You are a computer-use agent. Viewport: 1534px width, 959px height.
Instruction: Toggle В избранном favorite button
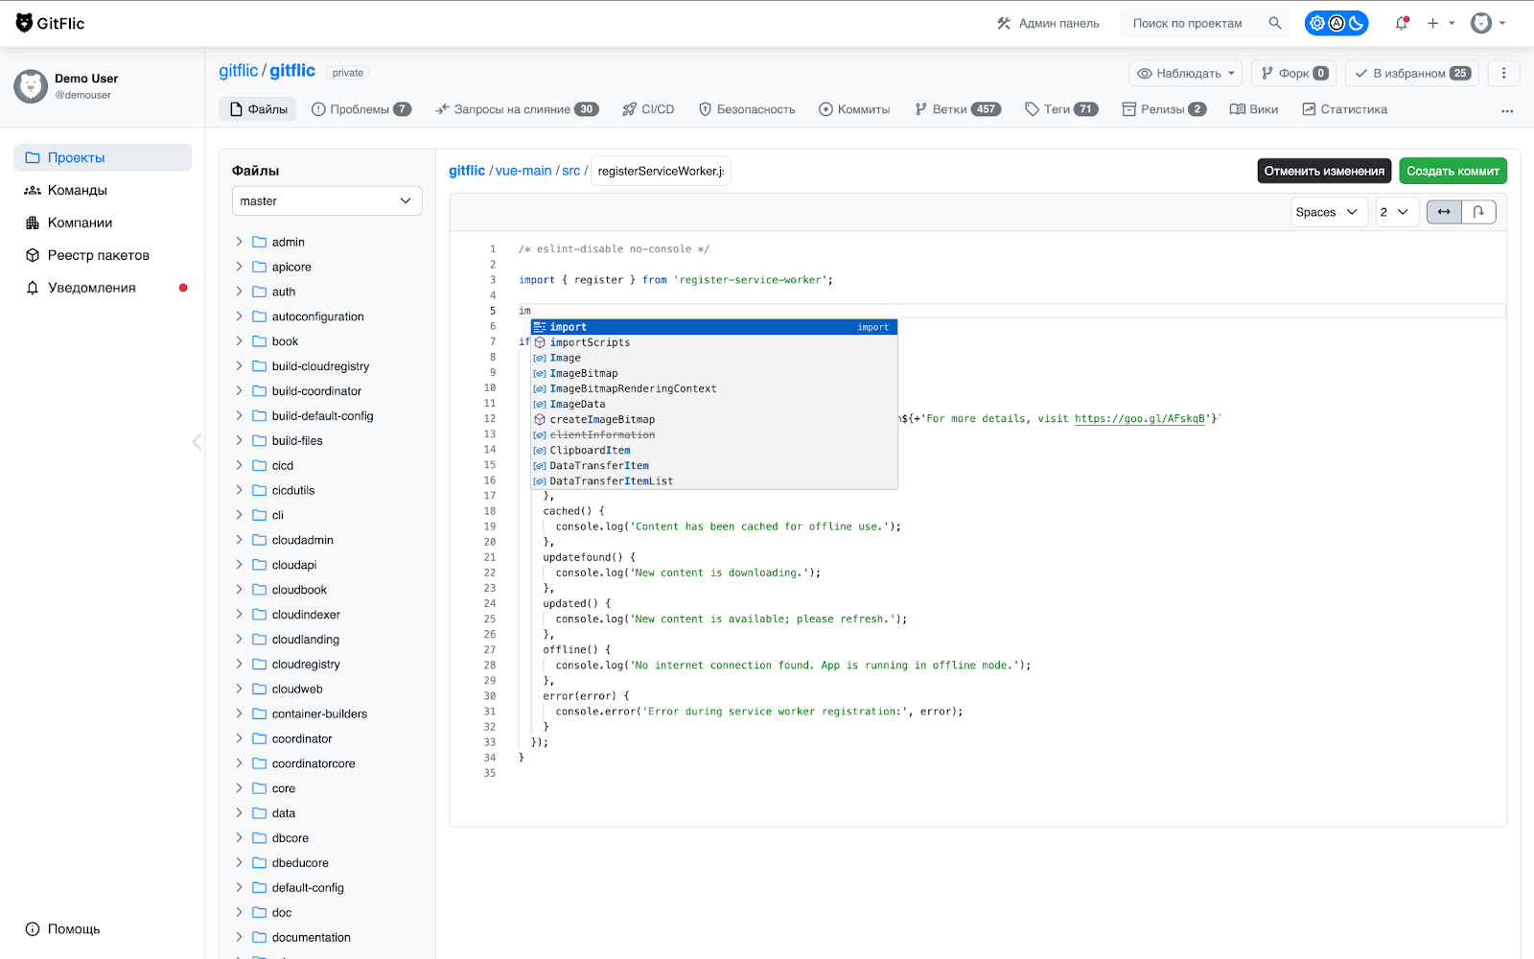(1411, 73)
